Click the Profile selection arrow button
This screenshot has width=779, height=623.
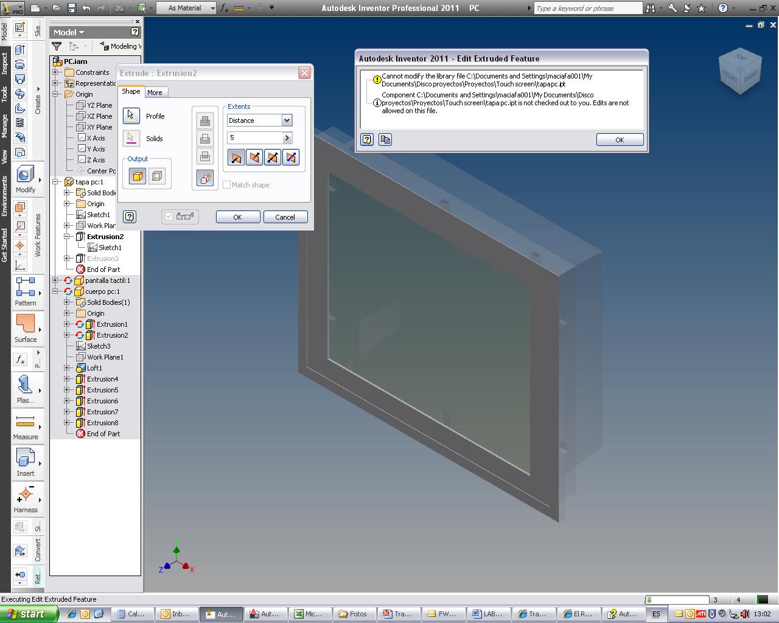tap(131, 116)
